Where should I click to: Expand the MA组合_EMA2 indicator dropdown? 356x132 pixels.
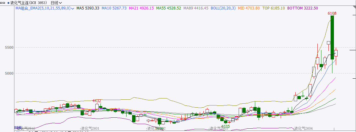pyautogui.click(x=72, y=8)
